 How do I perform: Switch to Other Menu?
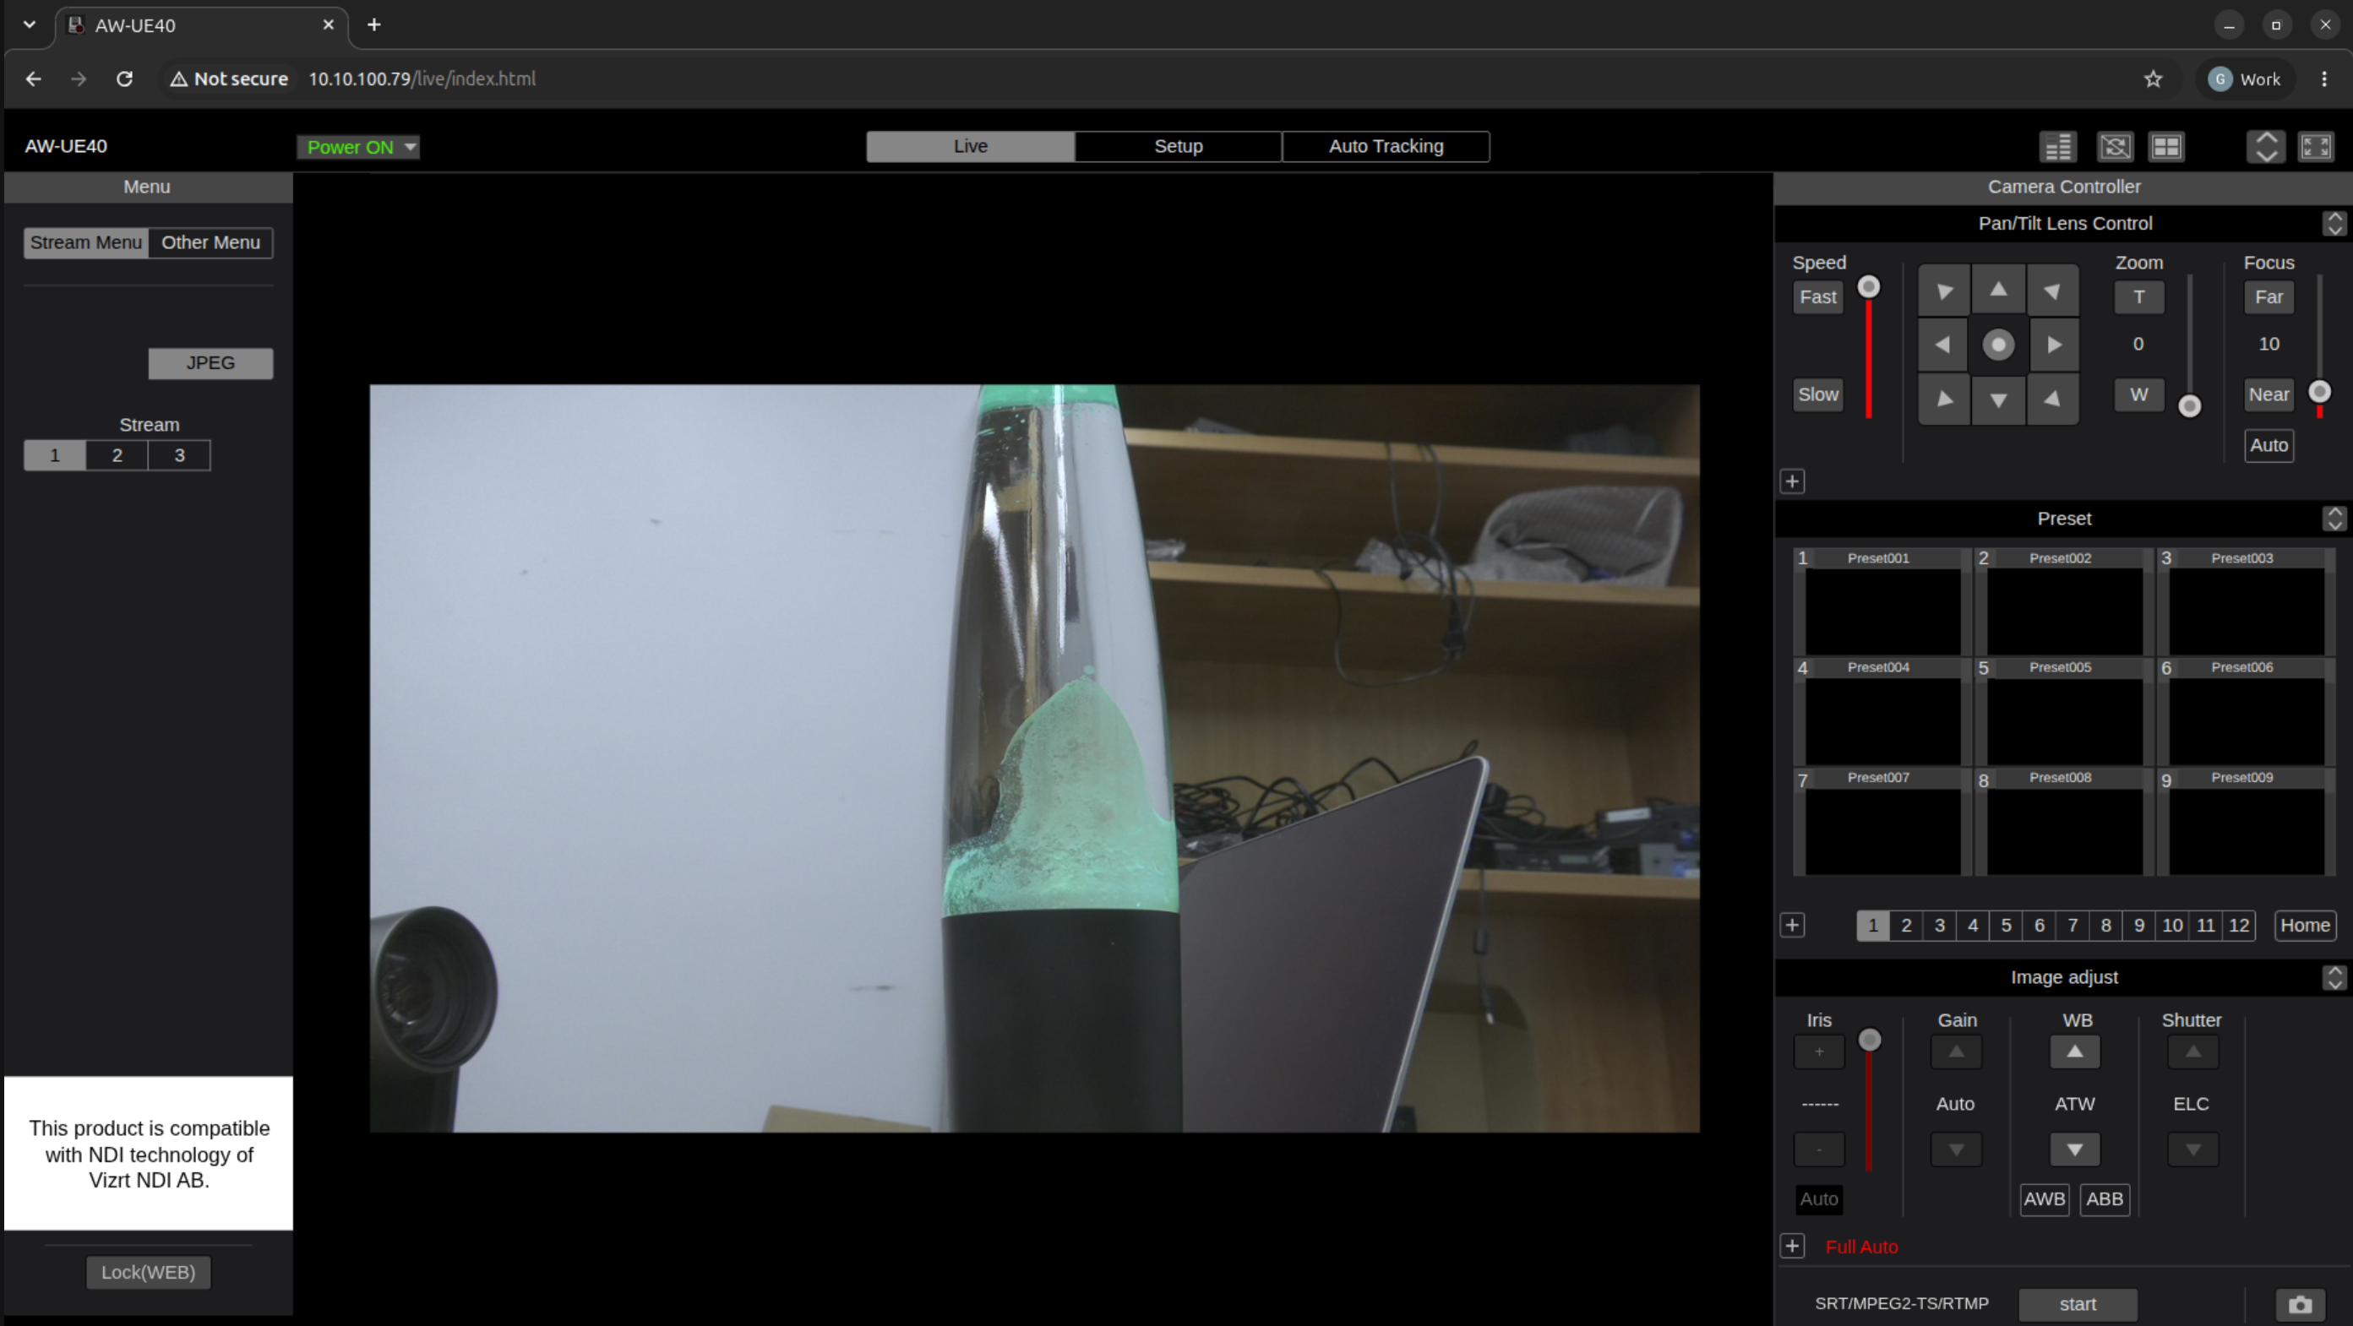click(x=211, y=242)
